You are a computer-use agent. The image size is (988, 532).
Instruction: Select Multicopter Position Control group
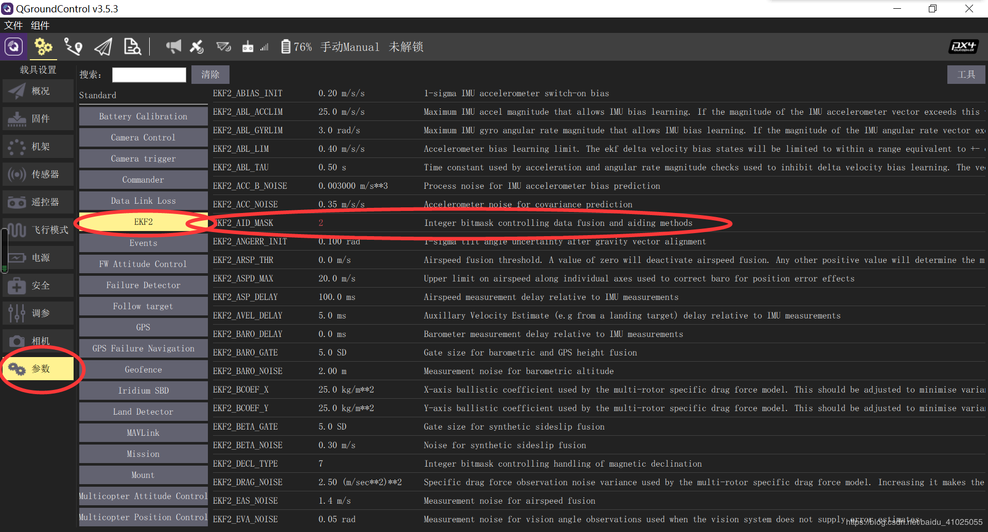click(143, 517)
